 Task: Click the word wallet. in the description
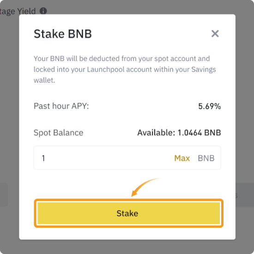(44, 80)
